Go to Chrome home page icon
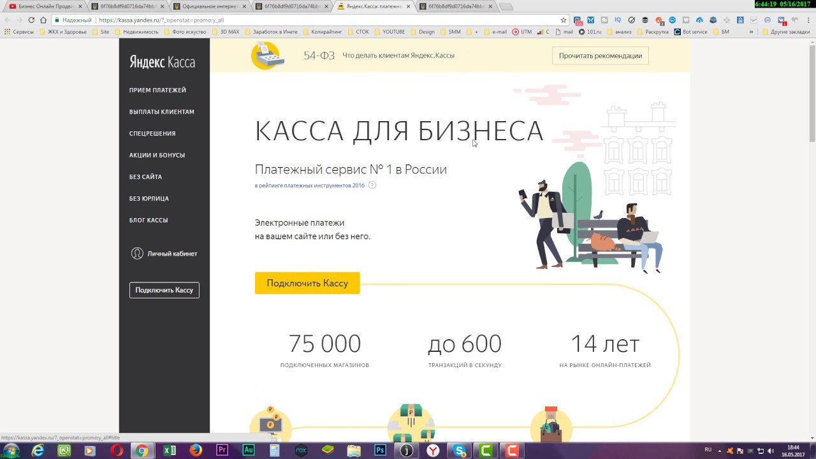The width and height of the screenshot is (816, 459). [43, 20]
